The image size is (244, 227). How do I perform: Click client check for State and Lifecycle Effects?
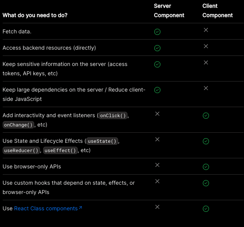[x=206, y=141]
